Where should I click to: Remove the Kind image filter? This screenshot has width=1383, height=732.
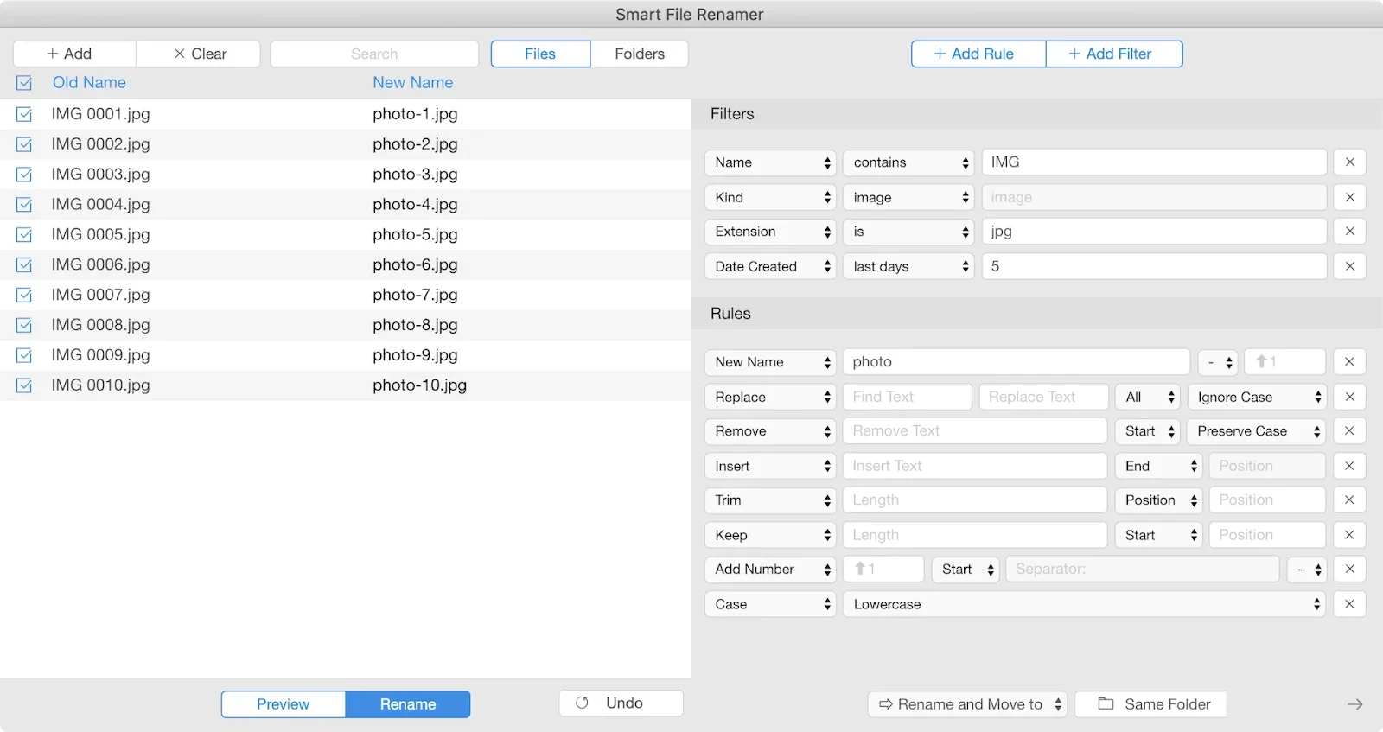(x=1349, y=197)
